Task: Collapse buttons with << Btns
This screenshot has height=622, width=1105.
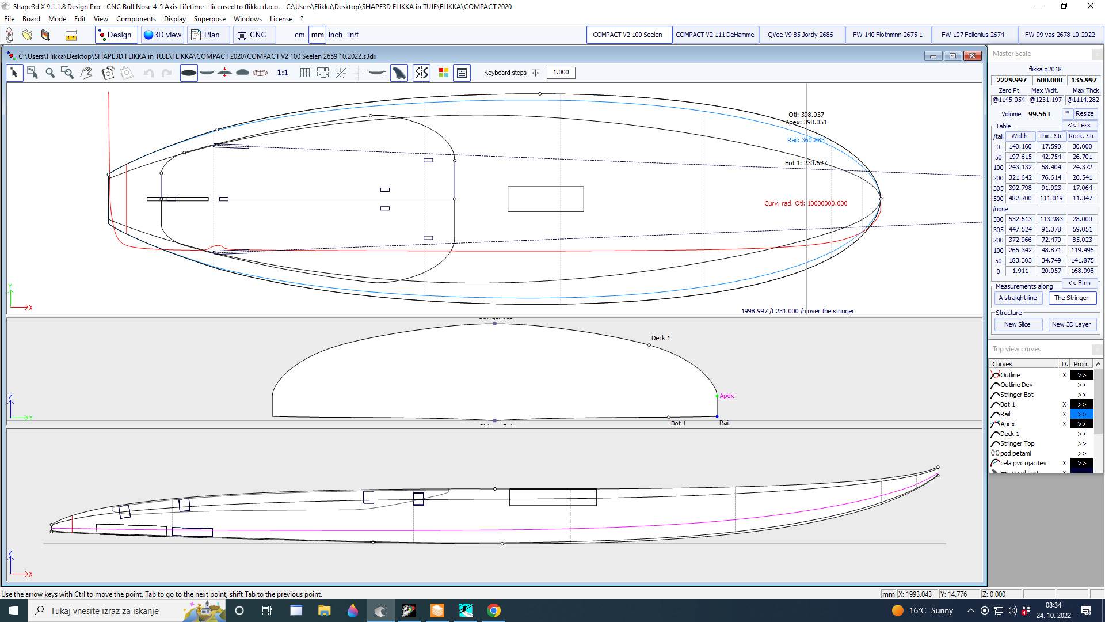Action: point(1079,283)
